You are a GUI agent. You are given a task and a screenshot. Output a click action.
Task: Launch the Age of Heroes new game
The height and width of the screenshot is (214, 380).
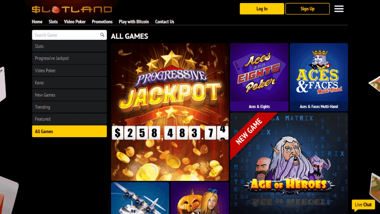click(289, 163)
